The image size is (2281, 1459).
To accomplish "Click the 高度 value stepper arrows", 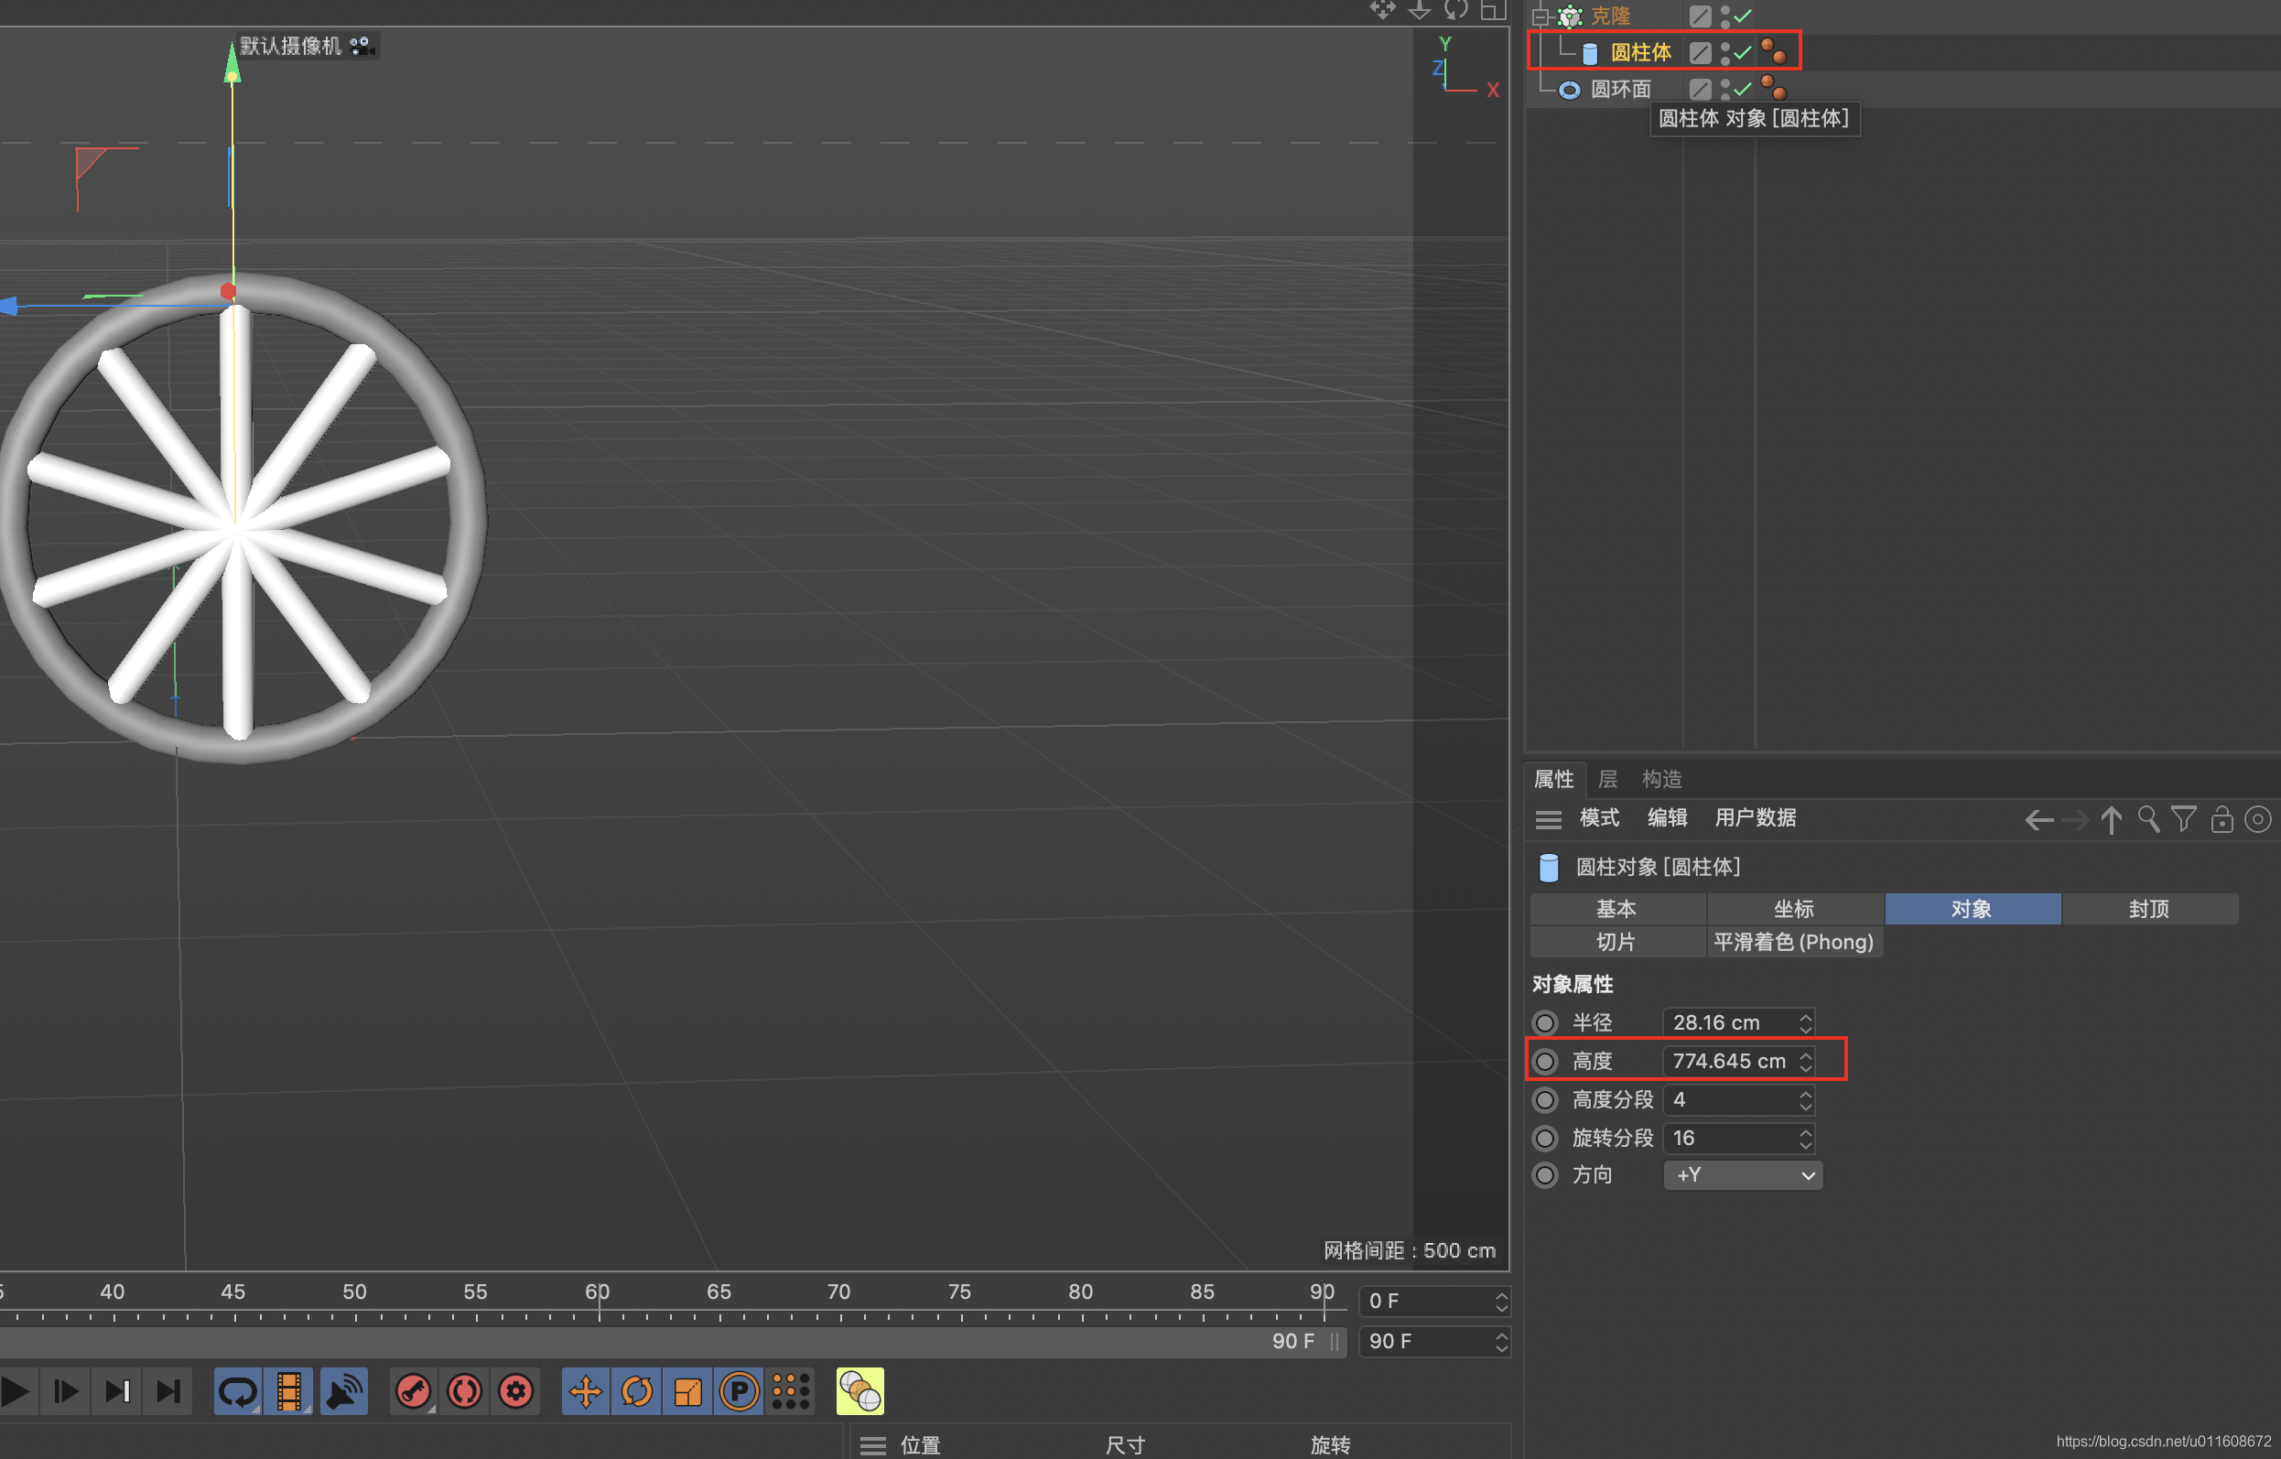I will [1805, 1061].
